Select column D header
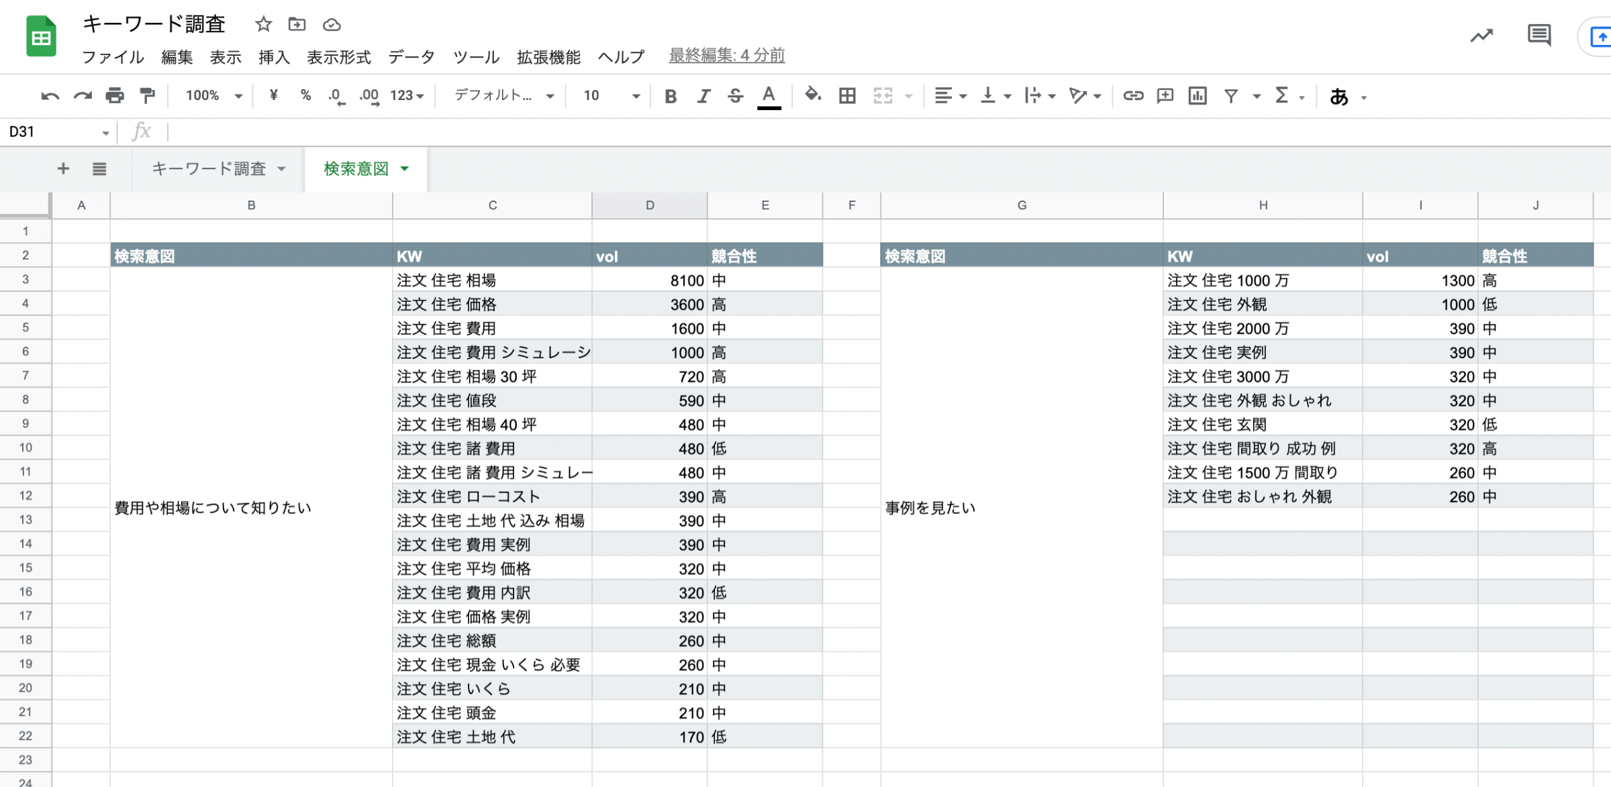 [x=649, y=205]
